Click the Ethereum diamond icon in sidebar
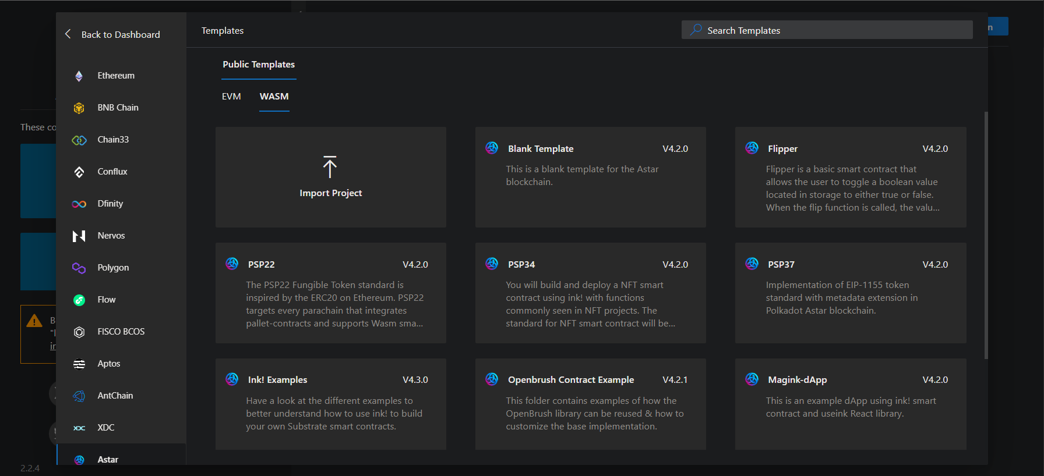Screen dimensions: 1044x476 (x=79, y=76)
